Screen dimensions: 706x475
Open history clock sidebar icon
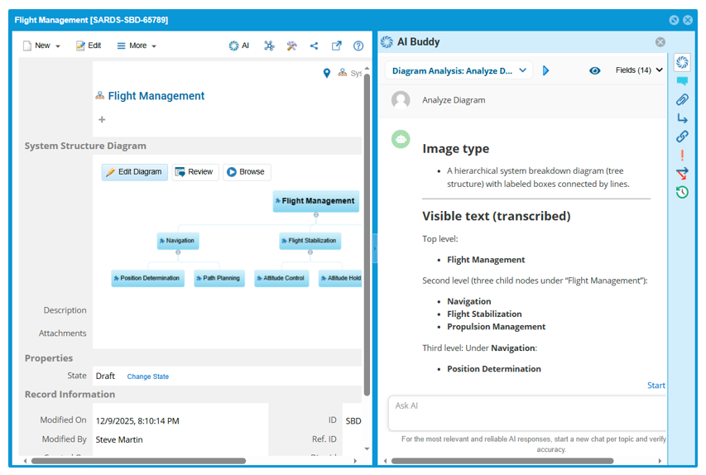pos(682,192)
